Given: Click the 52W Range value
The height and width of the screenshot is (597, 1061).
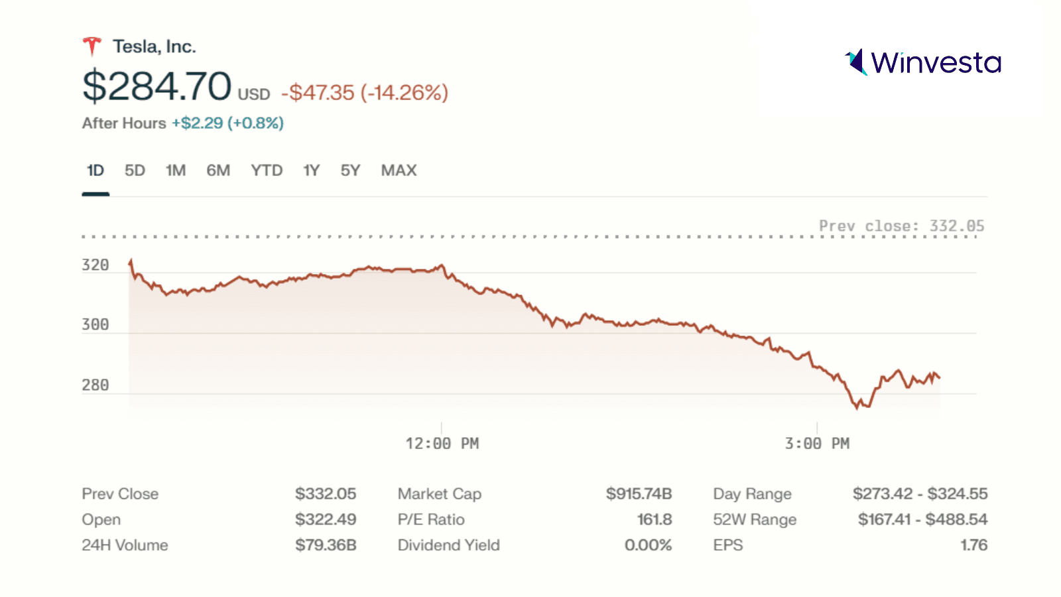Looking at the screenshot, I should 922,519.
